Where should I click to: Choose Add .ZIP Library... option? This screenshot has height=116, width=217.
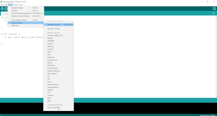click(x=59, y=29)
